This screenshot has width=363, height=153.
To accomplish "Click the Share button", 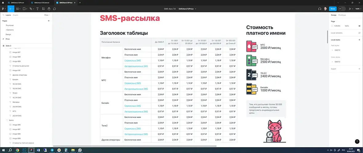I will [333, 9].
